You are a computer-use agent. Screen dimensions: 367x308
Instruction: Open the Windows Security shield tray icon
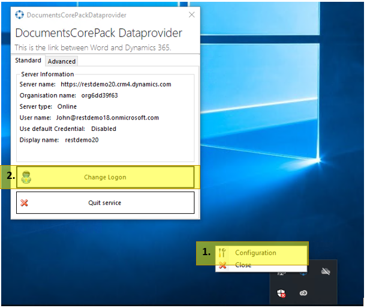281,293
